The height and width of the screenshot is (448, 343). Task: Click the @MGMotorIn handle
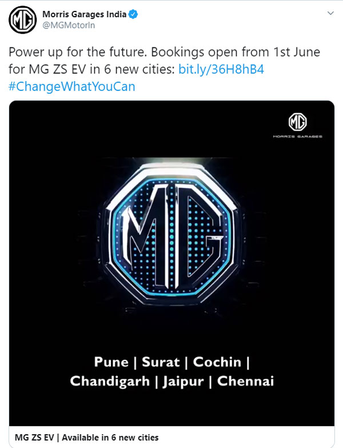[65, 26]
